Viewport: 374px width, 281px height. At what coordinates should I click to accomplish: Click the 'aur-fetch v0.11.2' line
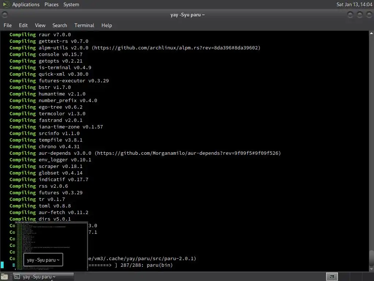pos(49,213)
